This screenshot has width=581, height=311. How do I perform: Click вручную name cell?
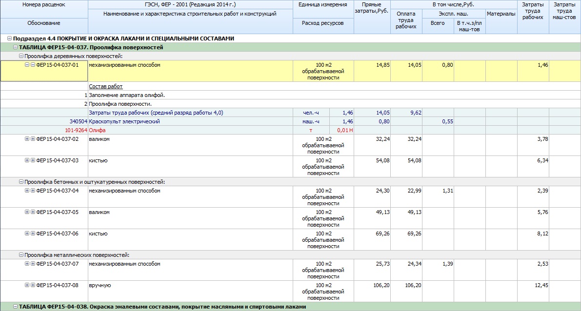pos(190,291)
